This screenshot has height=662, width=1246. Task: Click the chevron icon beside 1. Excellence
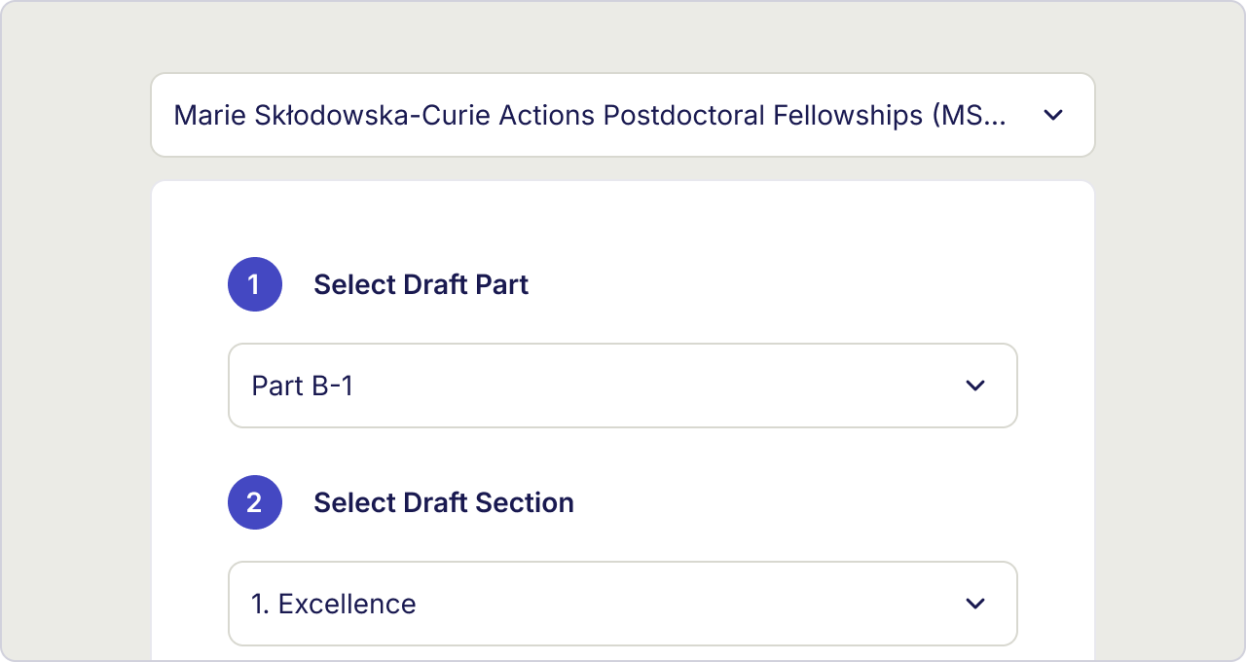(974, 604)
